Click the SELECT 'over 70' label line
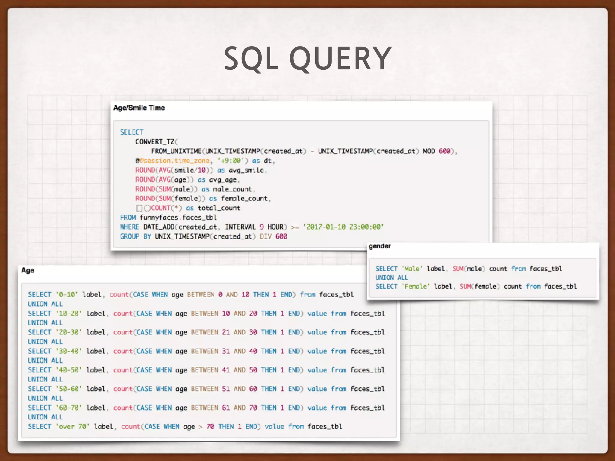The height and width of the screenshot is (461, 615). tap(185, 427)
